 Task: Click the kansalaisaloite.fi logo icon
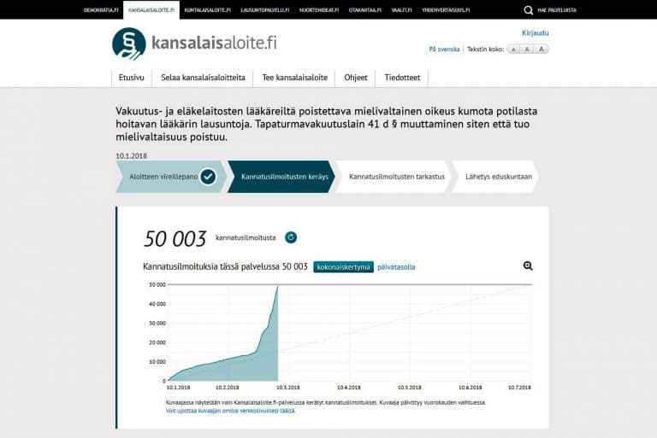tap(129, 44)
